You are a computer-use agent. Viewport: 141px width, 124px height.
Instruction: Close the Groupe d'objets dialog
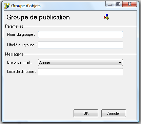[130, 4]
